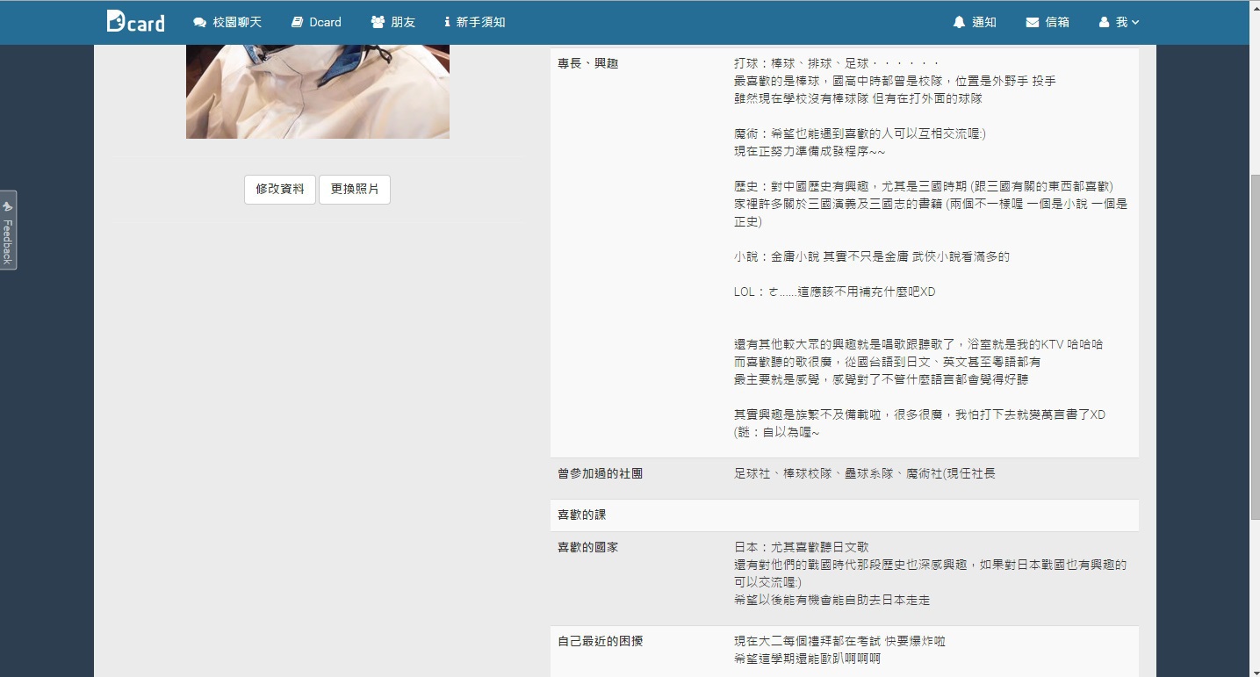Click the 更換照片 change photo button
This screenshot has width=1260, height=677.
click(x=355, y=189)
